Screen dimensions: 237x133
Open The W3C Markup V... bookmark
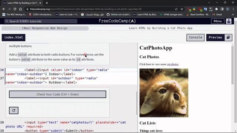point(14,14)
